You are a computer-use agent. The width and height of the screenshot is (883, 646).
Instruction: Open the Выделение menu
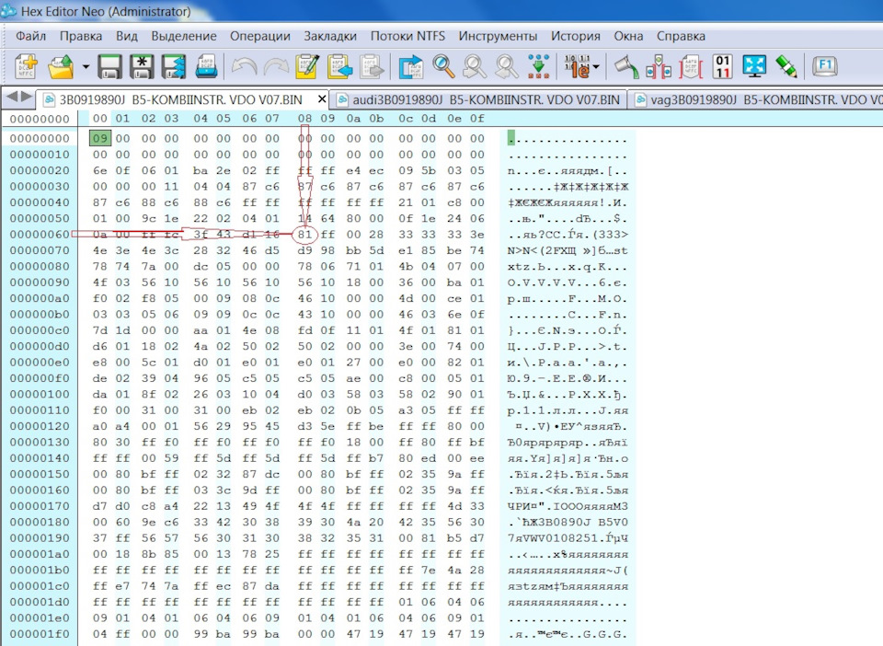[x=184, y=36]
